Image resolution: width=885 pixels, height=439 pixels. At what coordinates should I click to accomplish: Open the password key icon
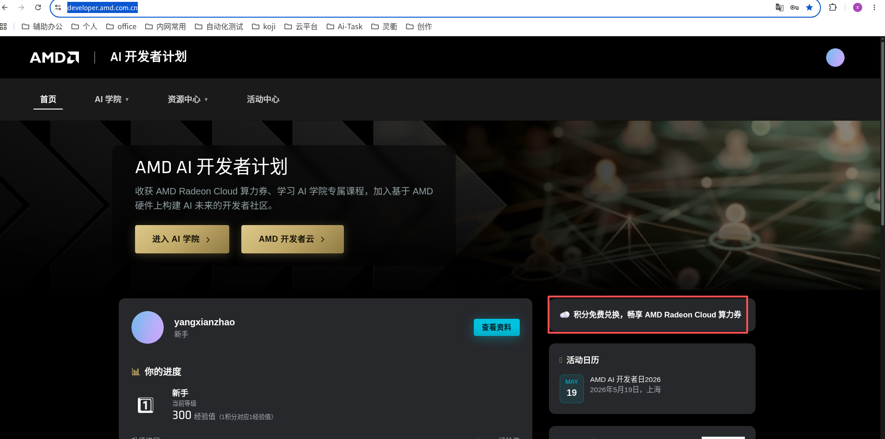click(795, 7)
